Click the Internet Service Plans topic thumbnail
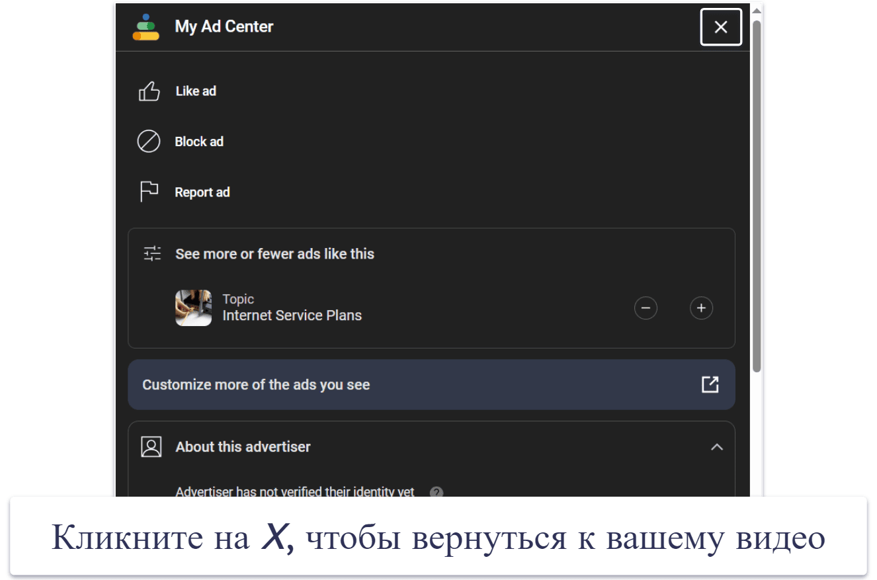The width and height of the screenshot is (877, 580). [x=193, y=308]
